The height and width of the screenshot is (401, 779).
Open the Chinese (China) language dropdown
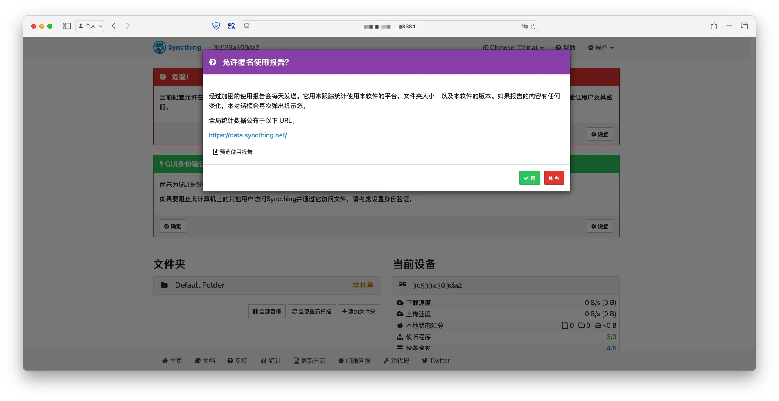[x=513, y=47]
